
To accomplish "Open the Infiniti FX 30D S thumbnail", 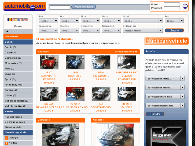I will [x=127, y=94].
